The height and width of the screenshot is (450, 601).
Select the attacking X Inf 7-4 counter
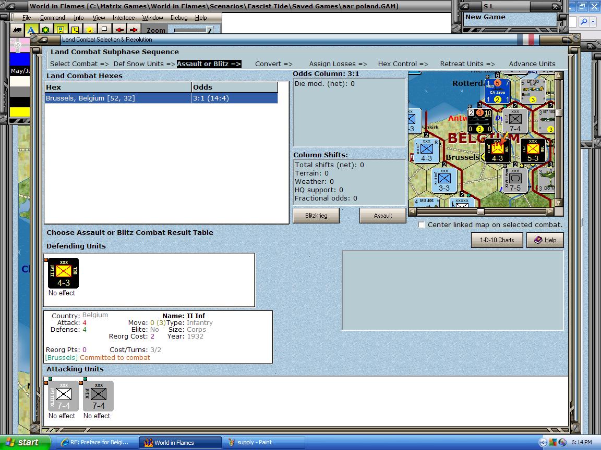(98, 396)
